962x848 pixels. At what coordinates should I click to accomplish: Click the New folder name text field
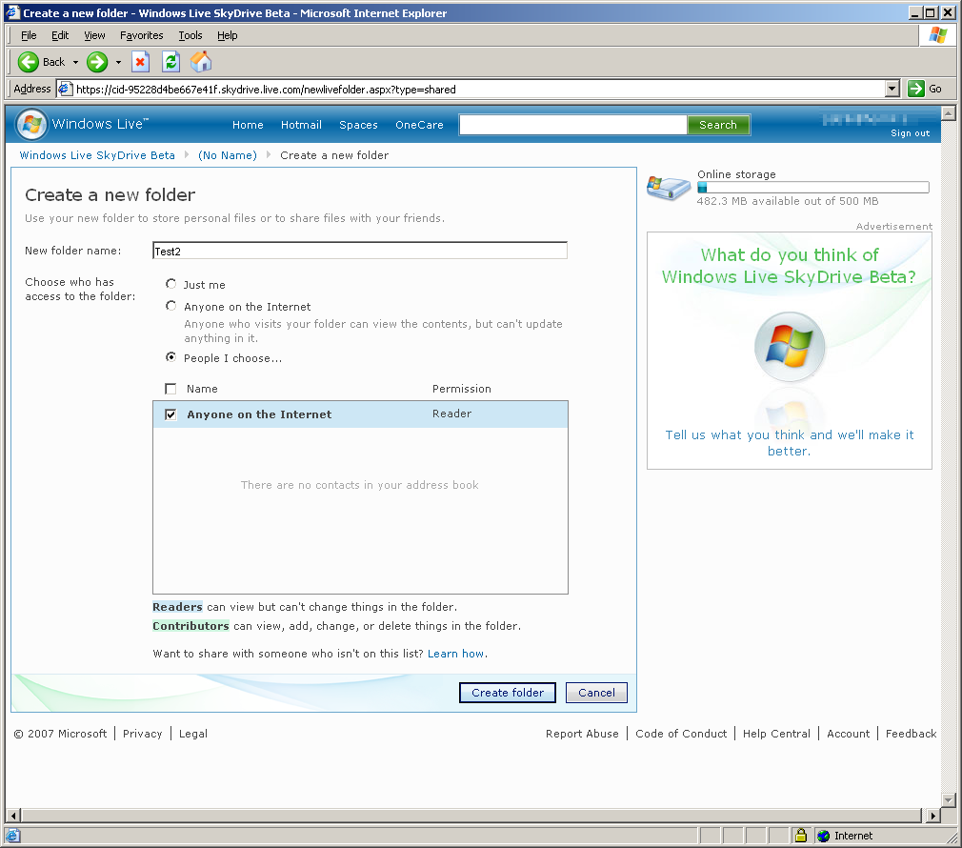pyautogui.click(x=360, y=251)
